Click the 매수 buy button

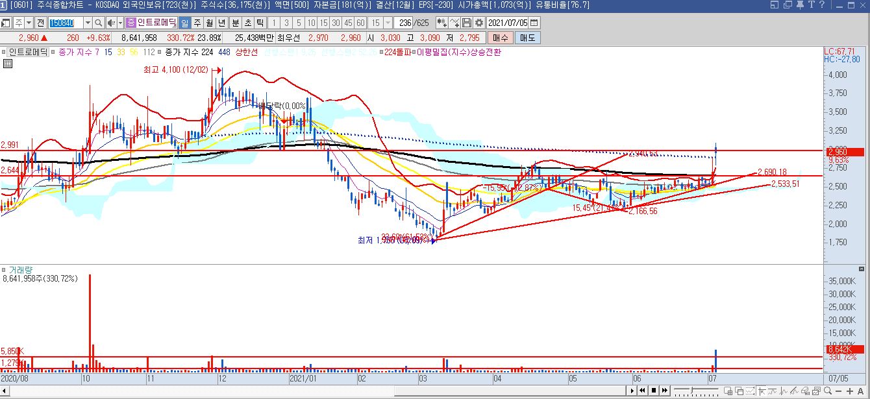[x=501, y=38]
